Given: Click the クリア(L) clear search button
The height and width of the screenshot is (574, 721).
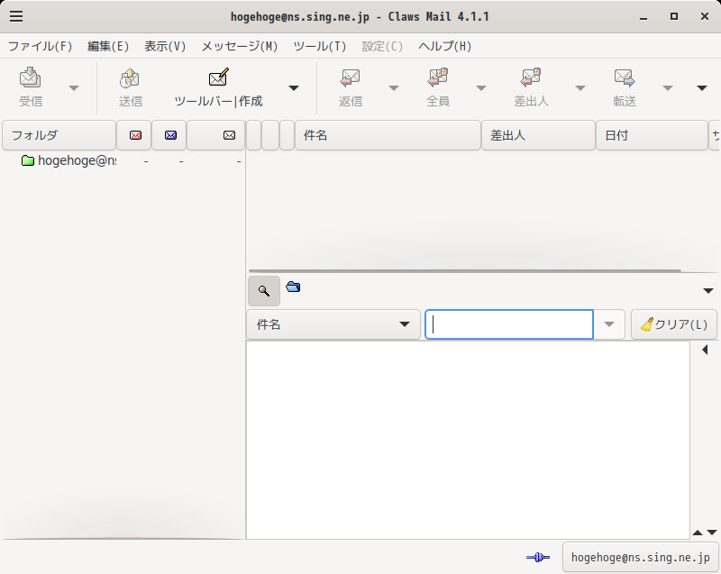Looking at the screenshot, I should (674, 325).
